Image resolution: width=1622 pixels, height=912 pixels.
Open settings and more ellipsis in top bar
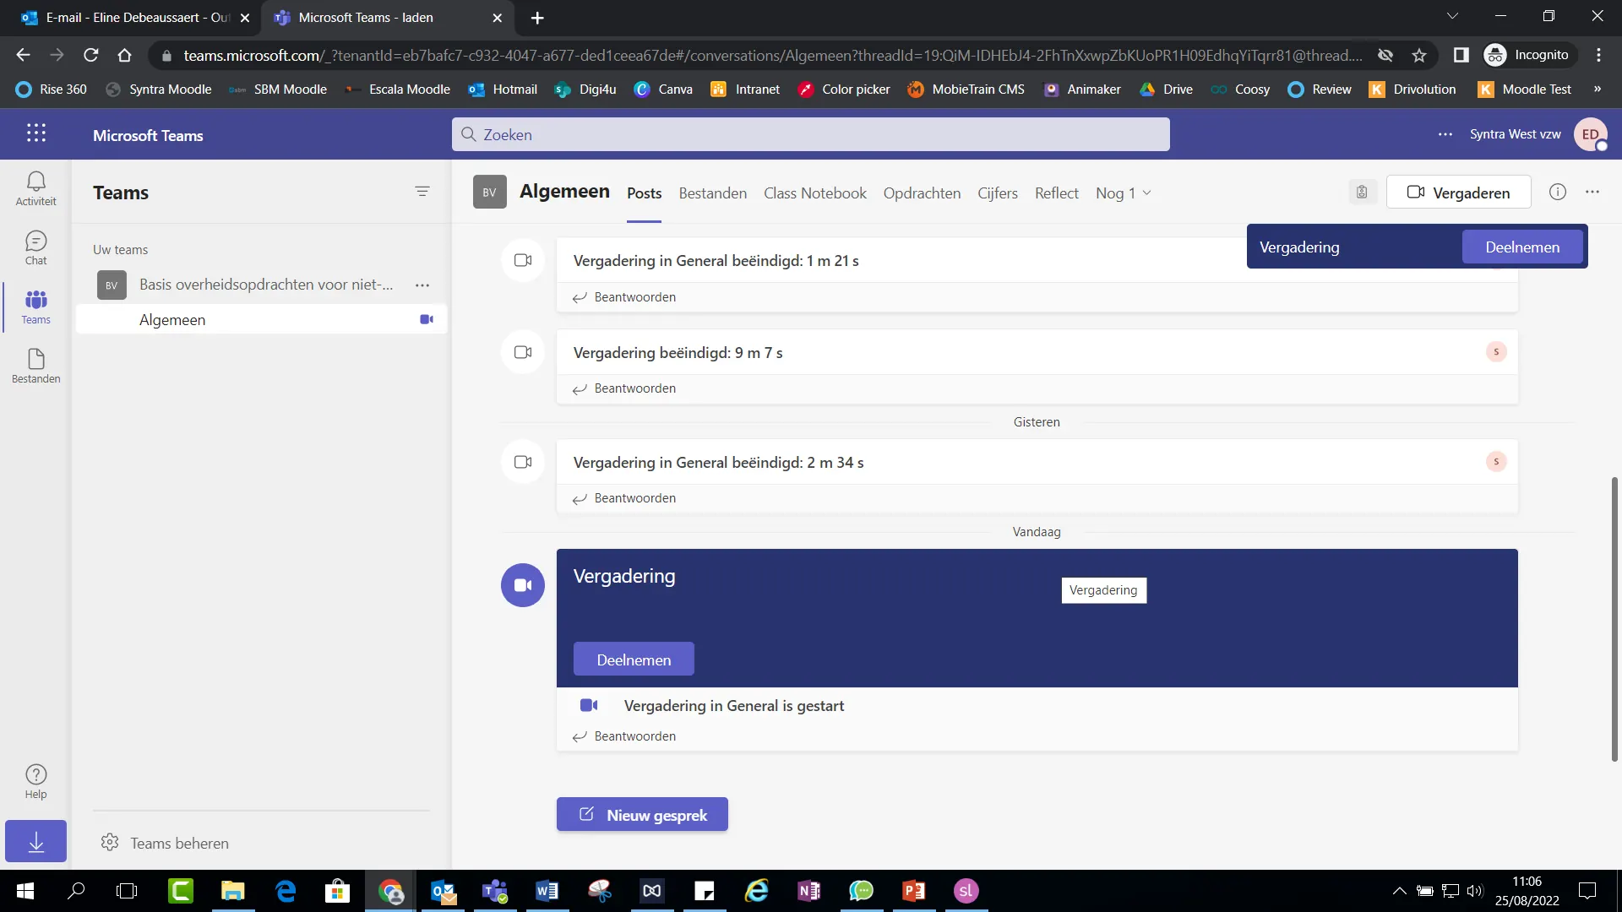click(x=1445, y=134)
